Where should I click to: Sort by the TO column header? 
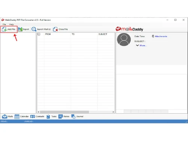pos(73,34)
